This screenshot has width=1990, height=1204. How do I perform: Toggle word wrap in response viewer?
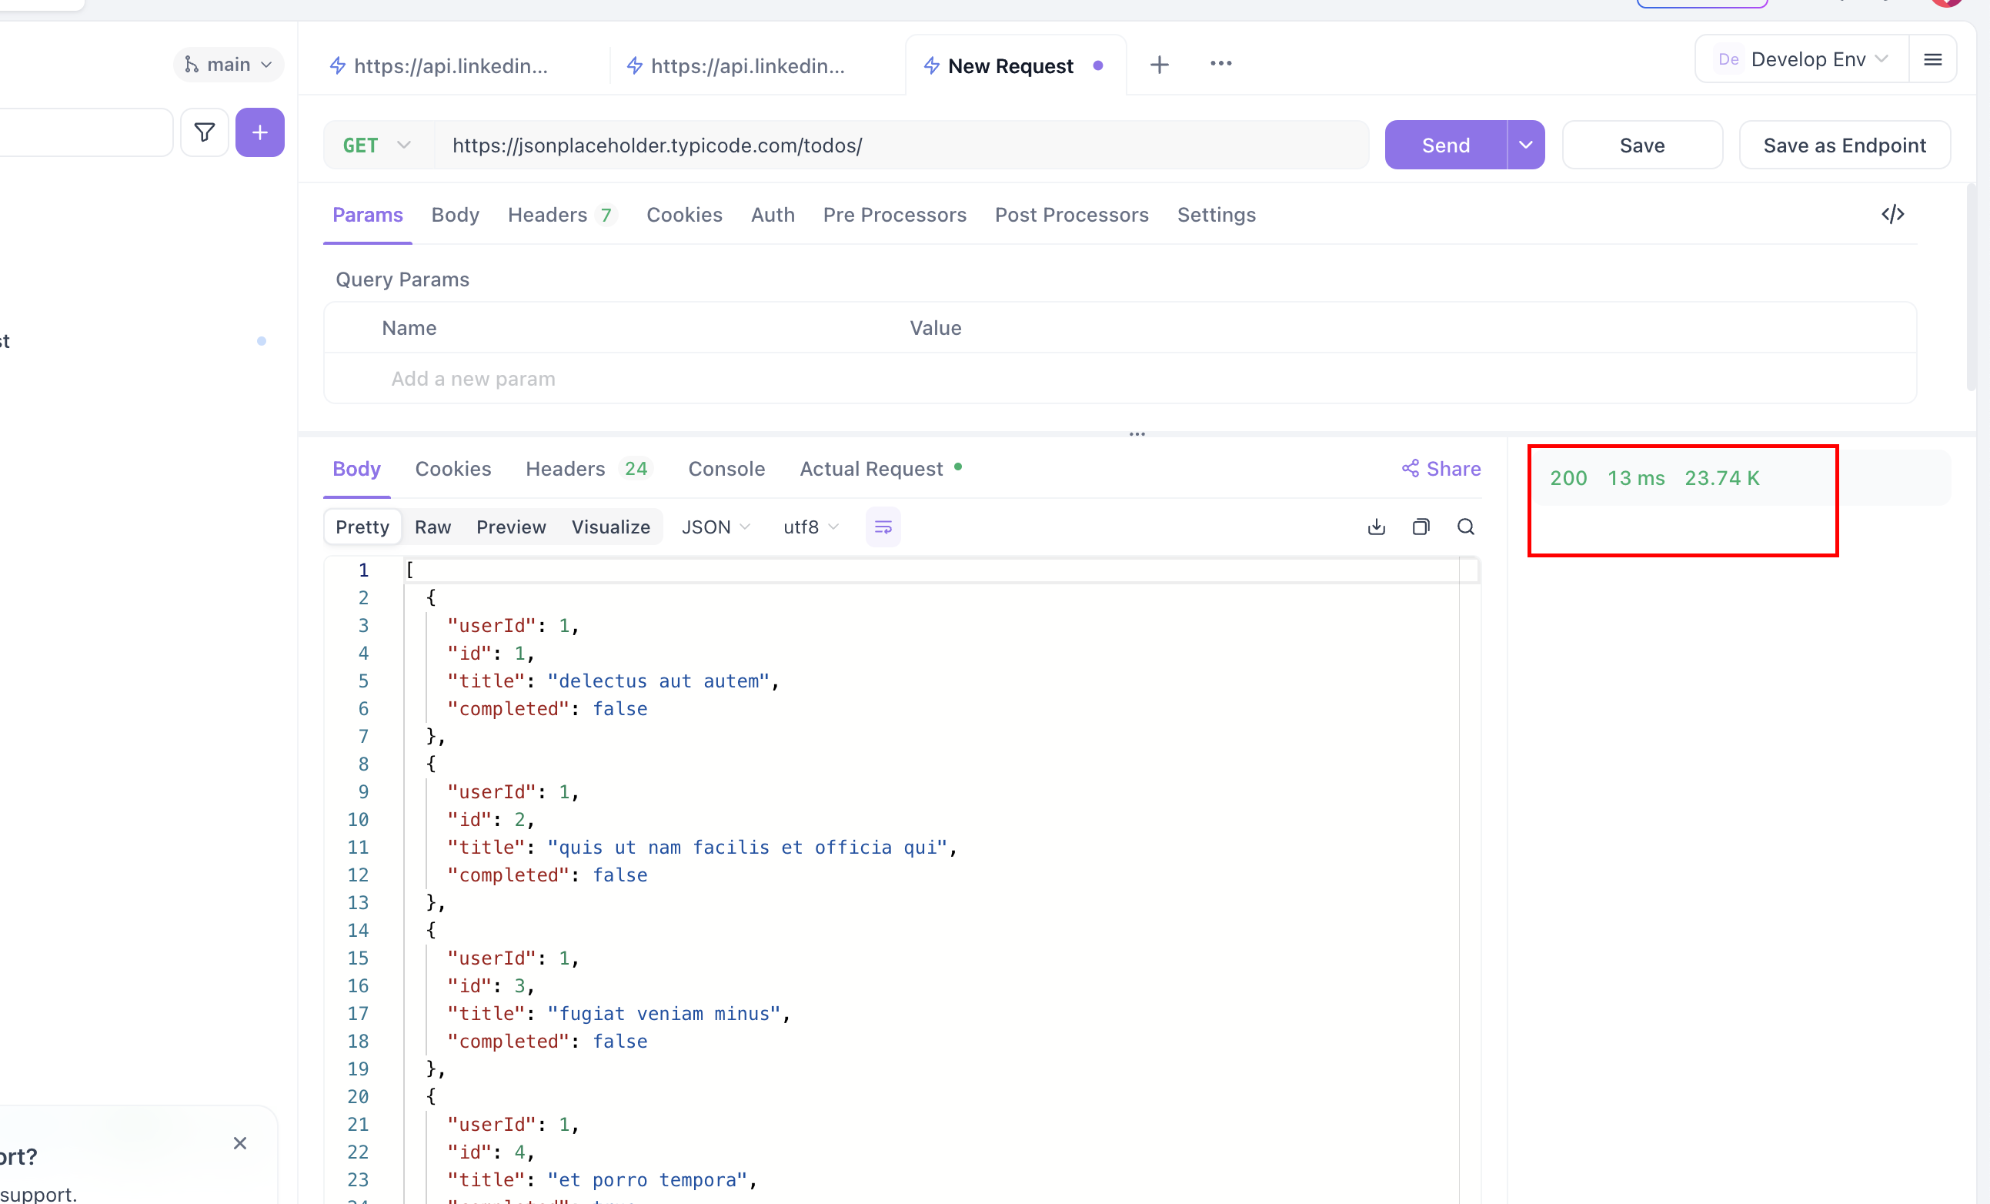tap(883, 527)
